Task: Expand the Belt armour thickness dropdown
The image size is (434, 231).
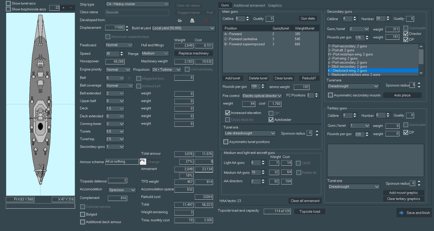Action: (115, 78)
